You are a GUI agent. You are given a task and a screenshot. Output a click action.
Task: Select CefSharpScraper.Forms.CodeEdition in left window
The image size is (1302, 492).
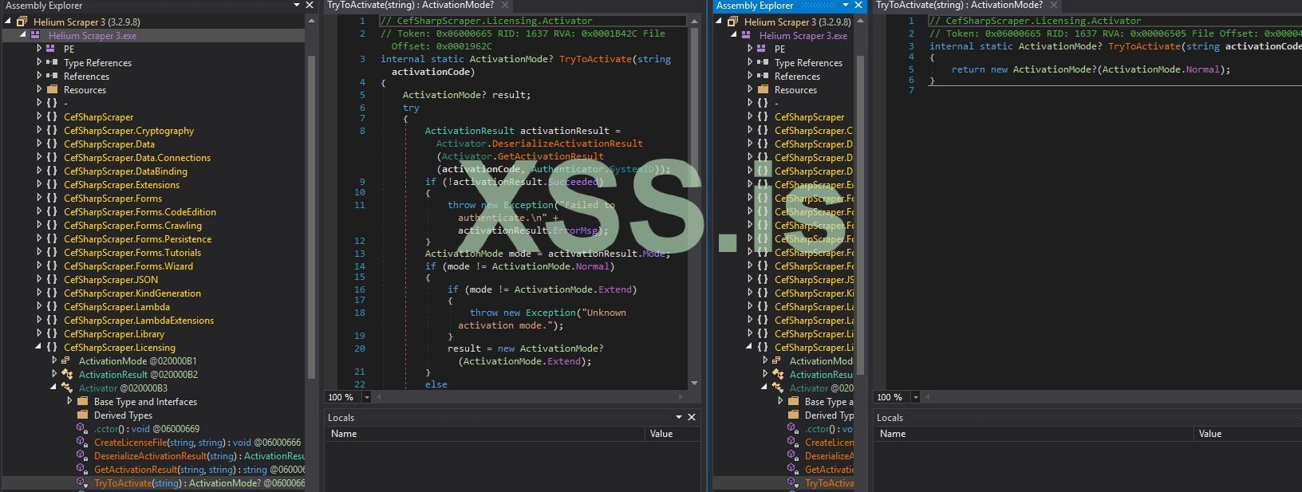[x=140, y=212]
